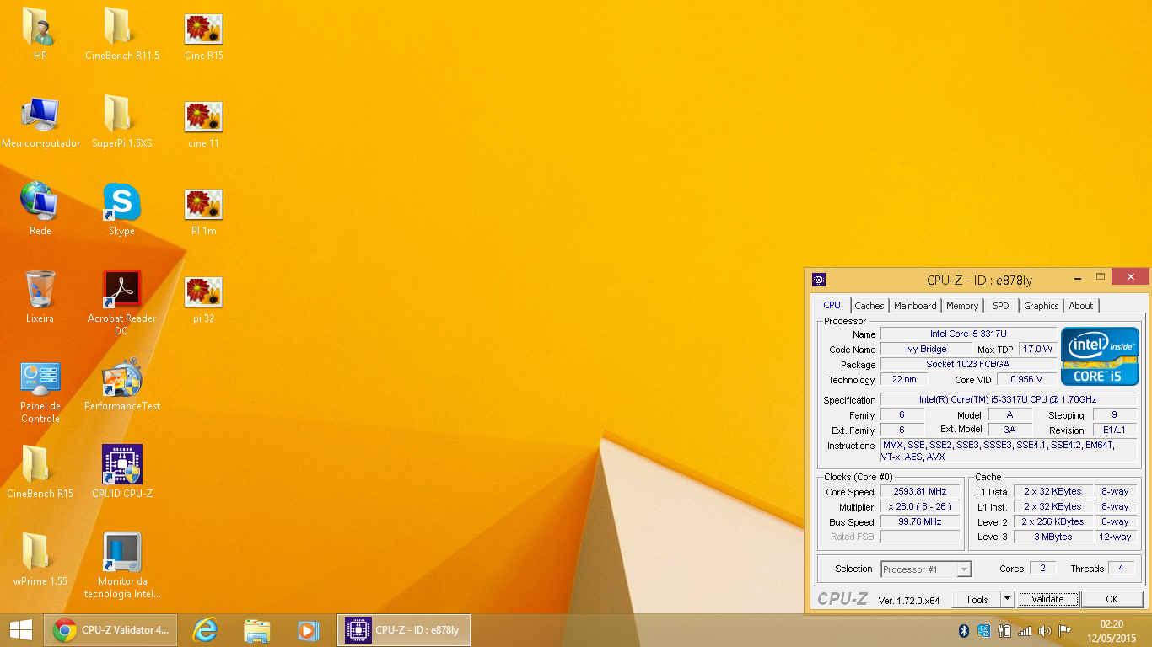This screenshot has height=647, width=1152.
Task: Launch Acrobat Reader DC shortcut
Action: [x=121, y=302]
